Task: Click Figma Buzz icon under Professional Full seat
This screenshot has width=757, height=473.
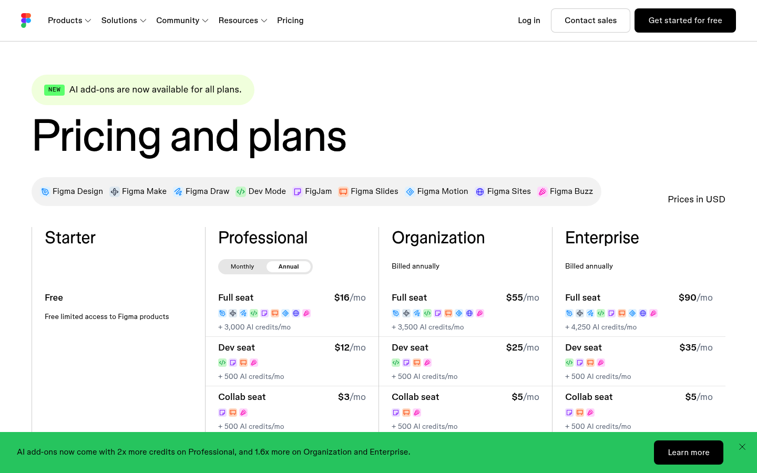Action: pos(306,313)
